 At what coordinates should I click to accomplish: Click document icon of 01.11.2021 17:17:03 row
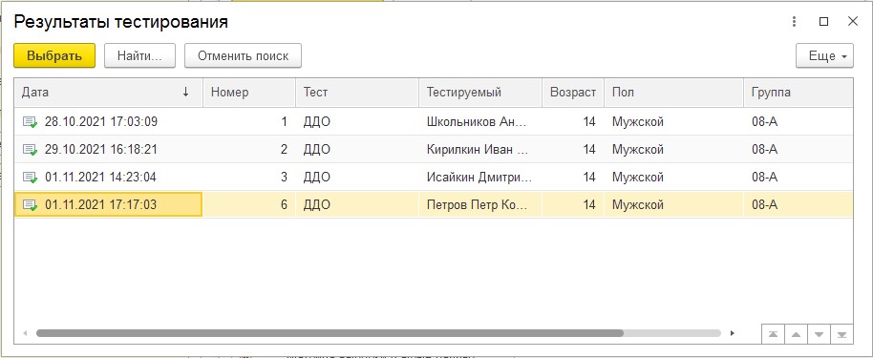(x=30, y=205)
